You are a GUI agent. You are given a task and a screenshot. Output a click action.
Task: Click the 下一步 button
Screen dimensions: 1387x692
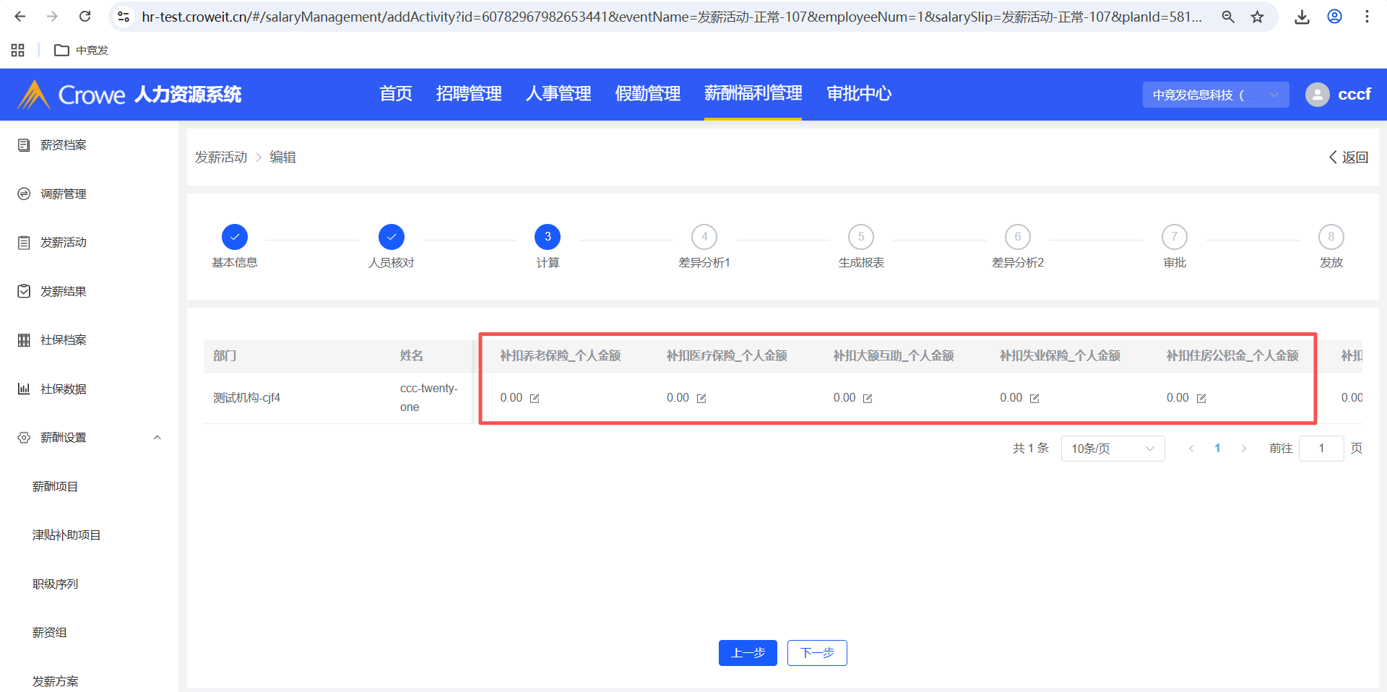817,653
